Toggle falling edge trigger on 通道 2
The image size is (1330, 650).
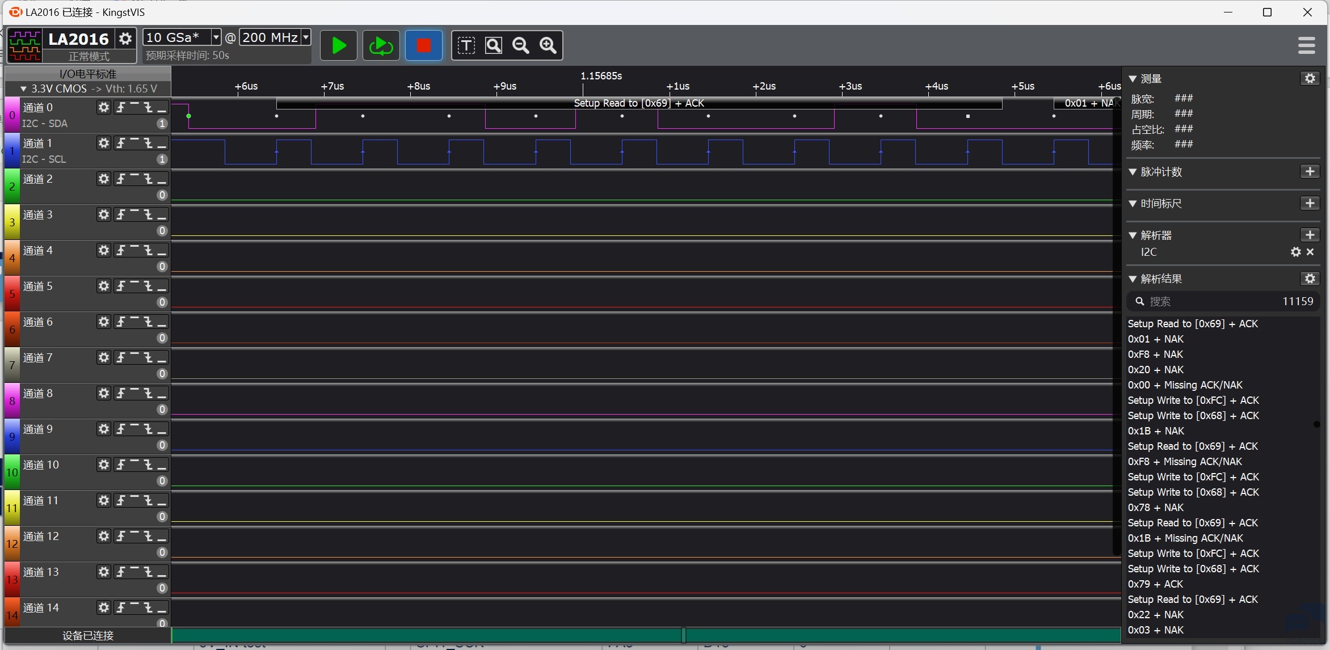[148, 179]
